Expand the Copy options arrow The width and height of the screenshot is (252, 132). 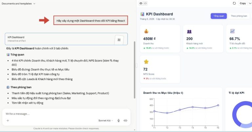click(x=250, y=3)
